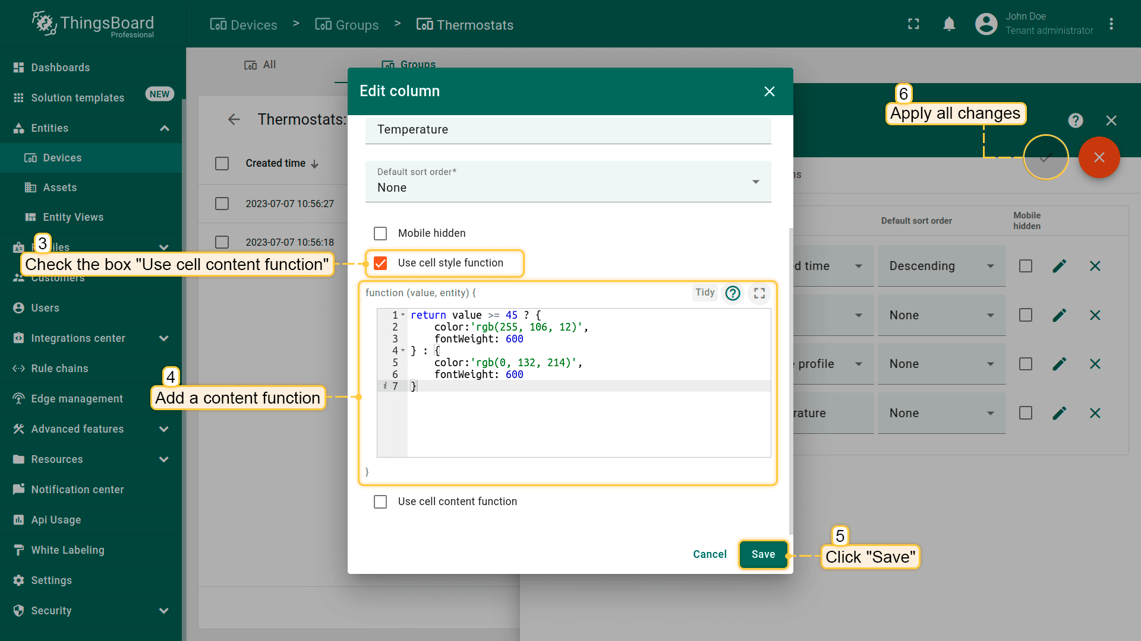Screen dimensions: 1141x641
Task: Click Save in Edit column dialog
Action: point(763,554)
